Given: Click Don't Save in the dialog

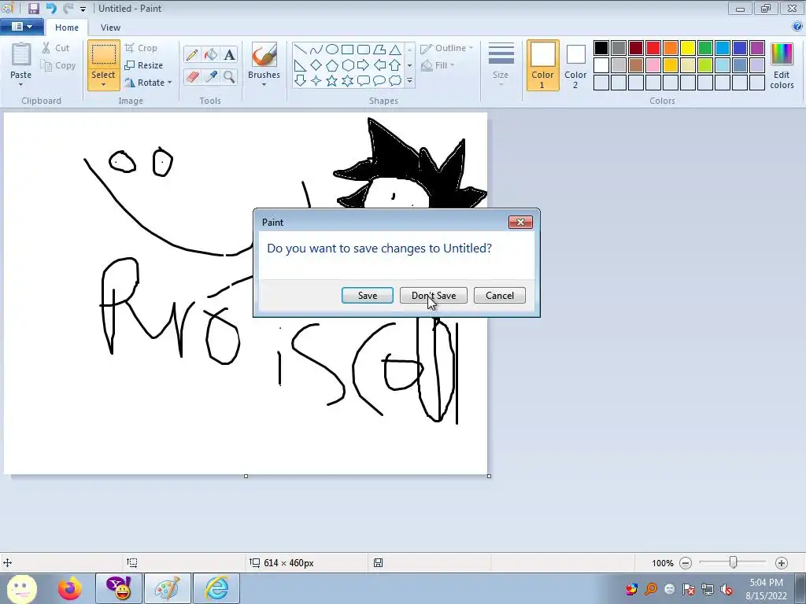Looking at the screenshot, I should pos(434,296).
